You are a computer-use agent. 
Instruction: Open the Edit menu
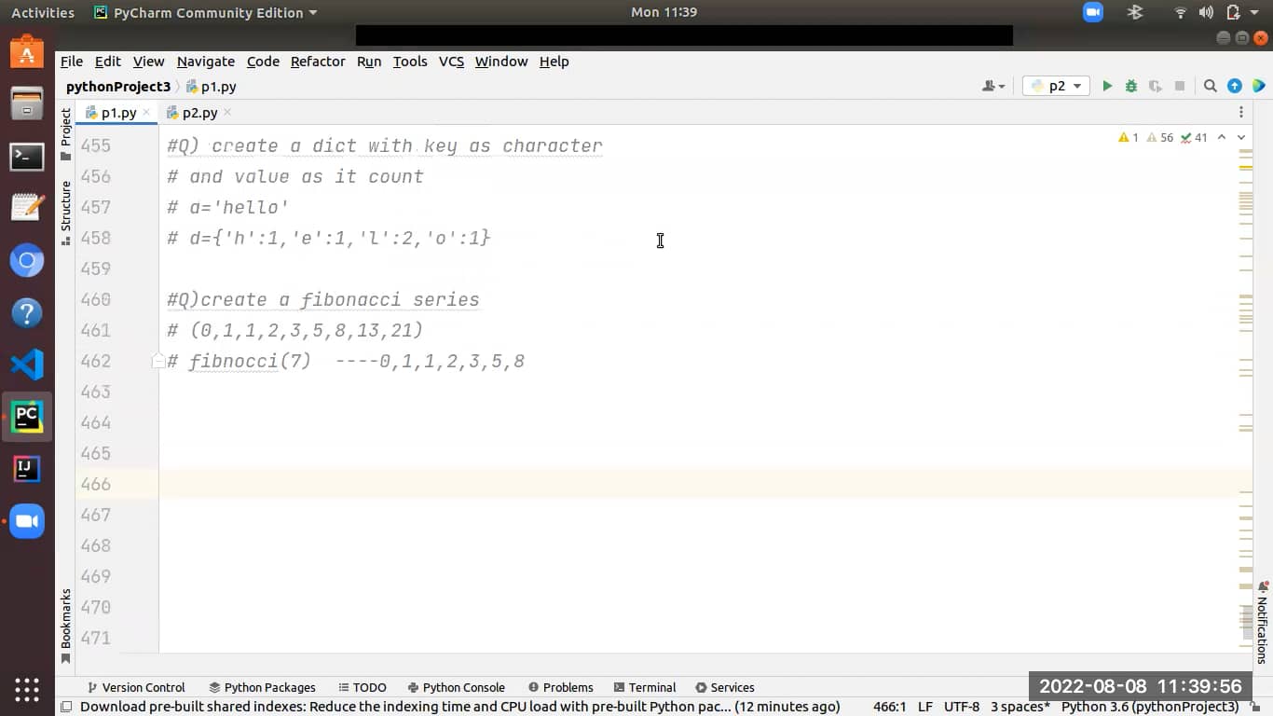pyautogui.click(x=108, y=61)
